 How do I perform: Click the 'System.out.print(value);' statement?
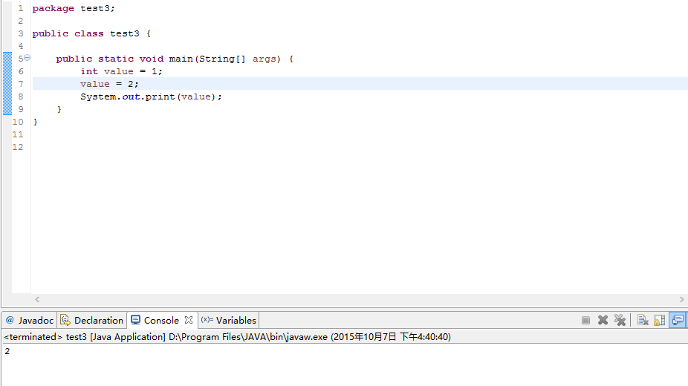(x=151, y=96)
